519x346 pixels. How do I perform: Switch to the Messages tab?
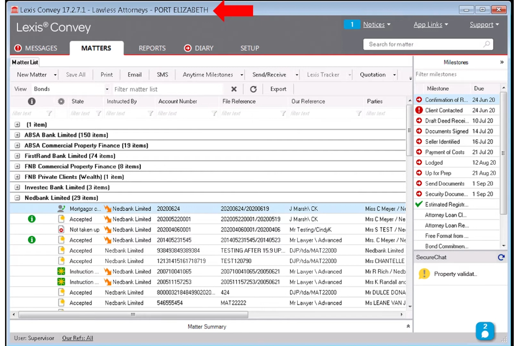[x=36, y=48]
